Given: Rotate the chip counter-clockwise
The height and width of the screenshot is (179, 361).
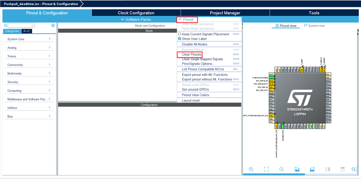Looking at the screenshot, I should (312, 169).
